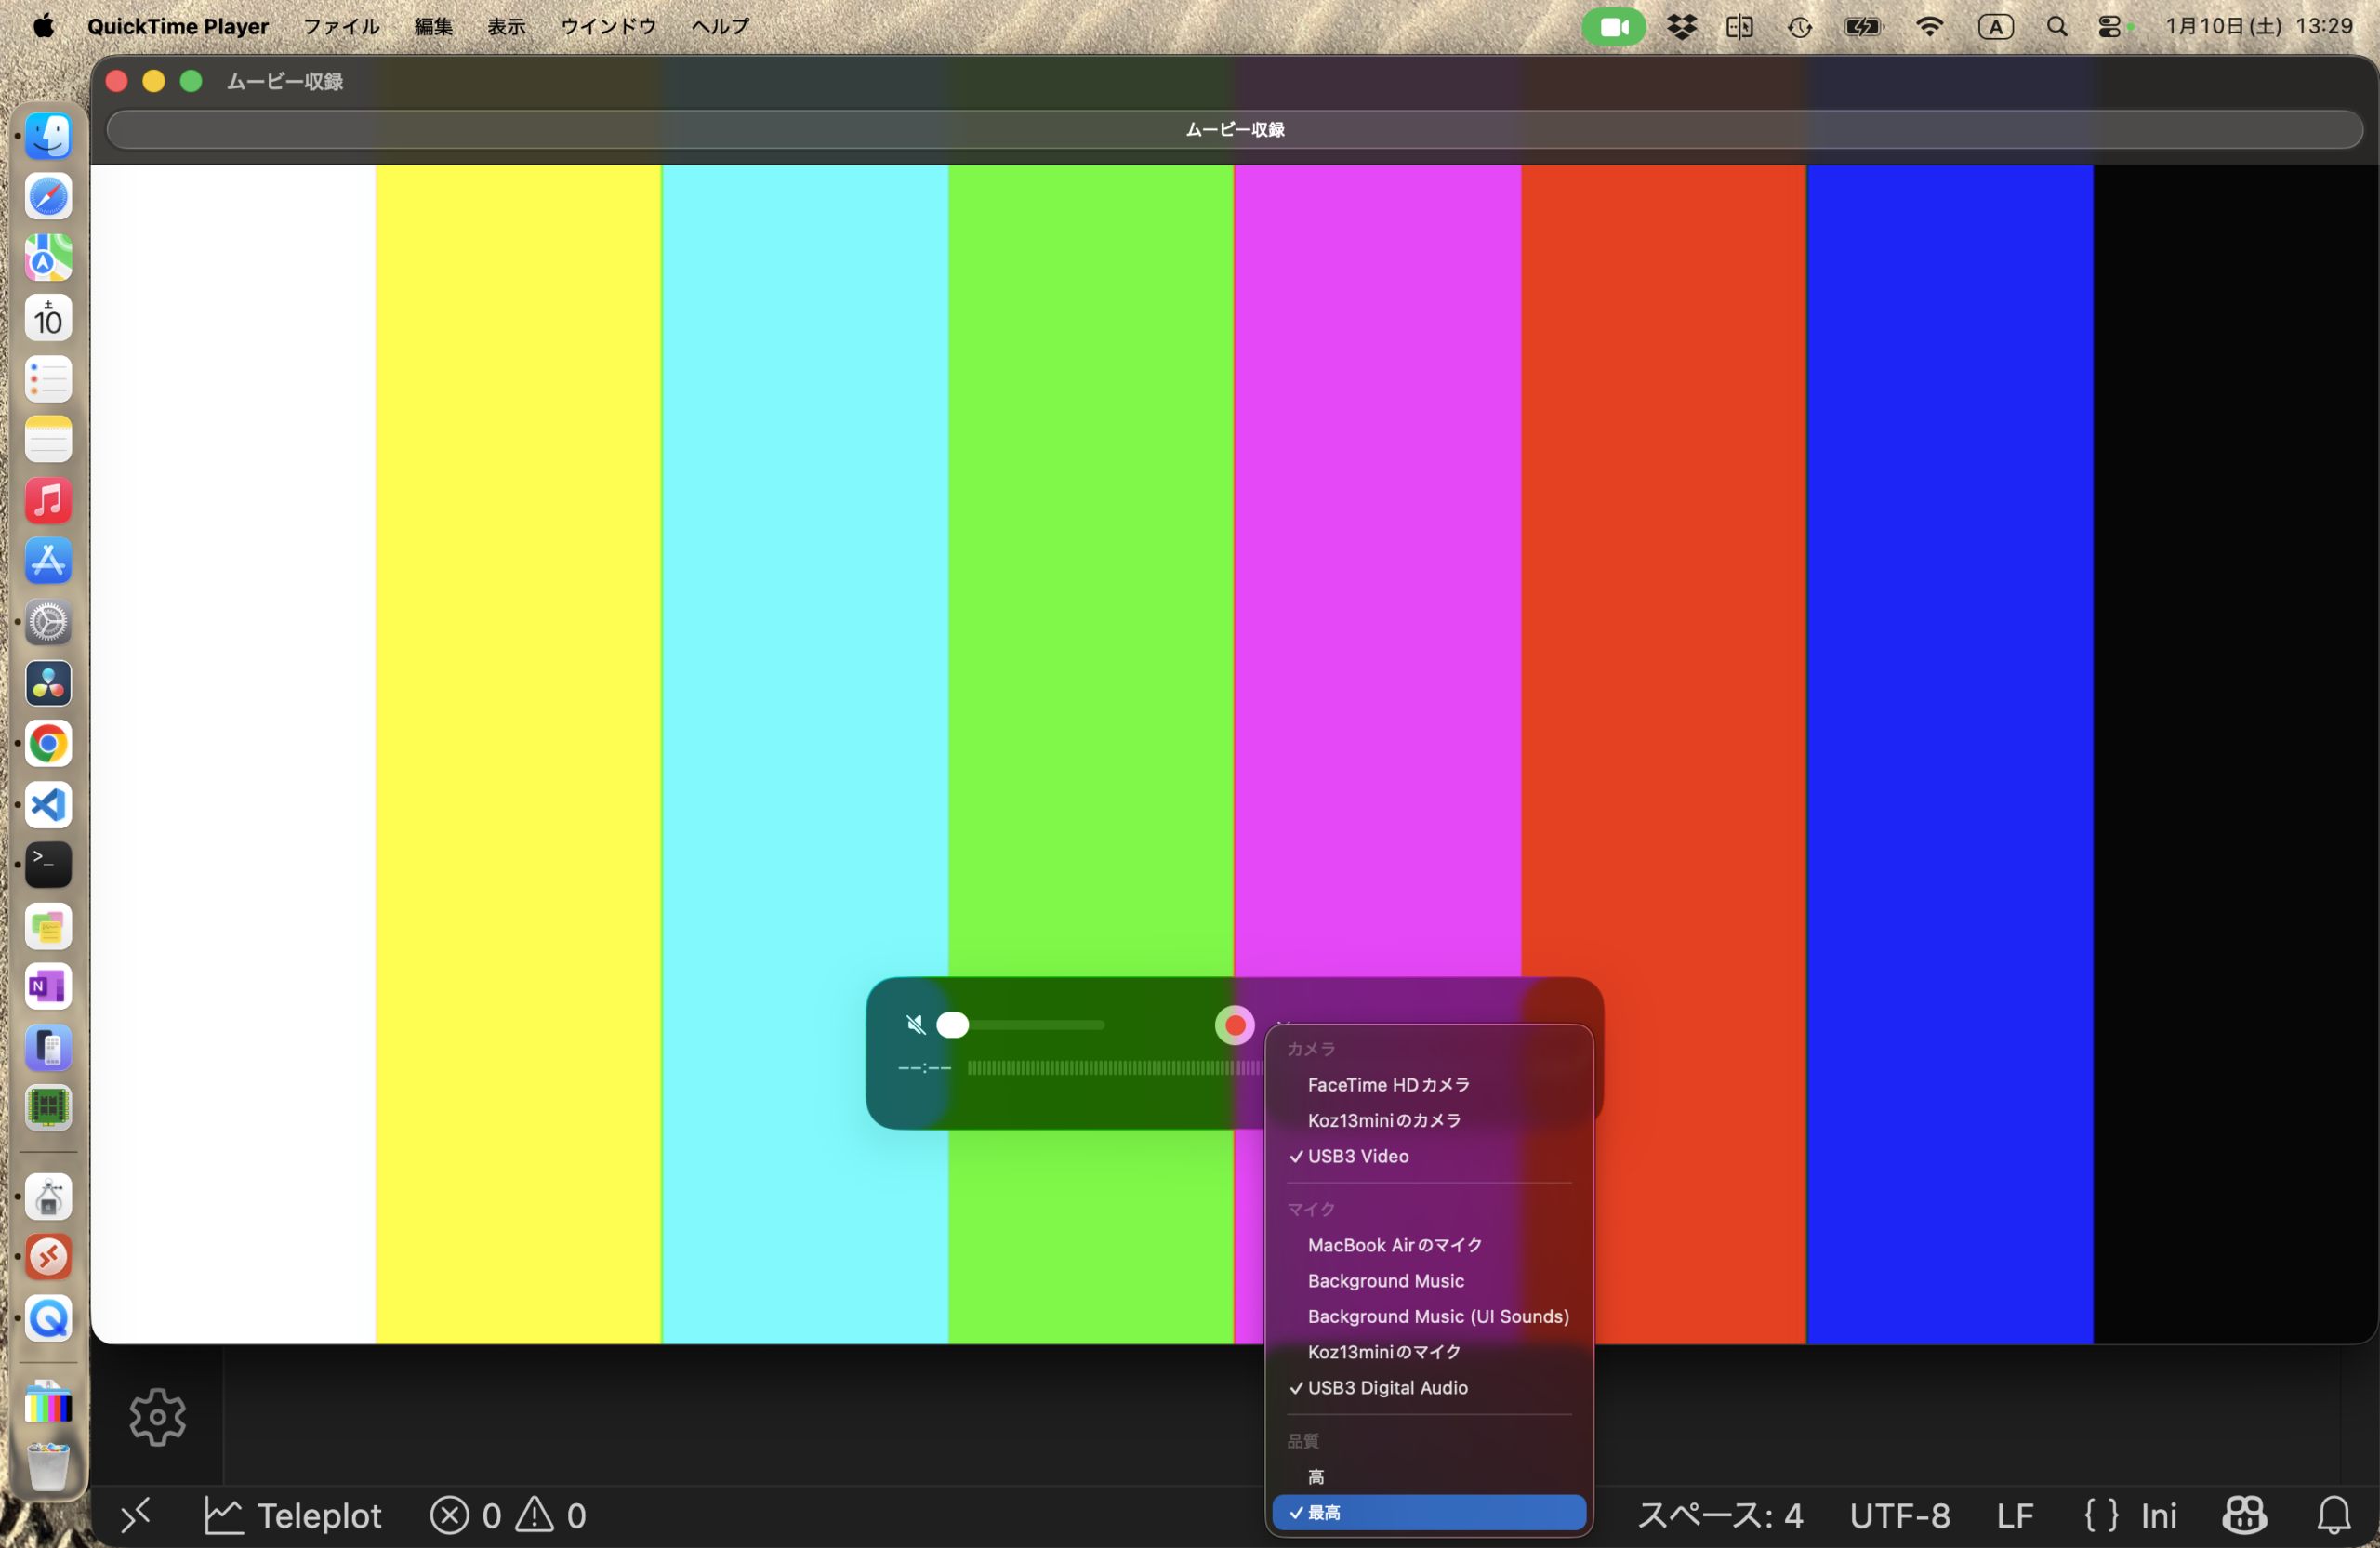Choose Koz13mini camera from list
The image size is (2380, 1548).
[1384, 1121]
